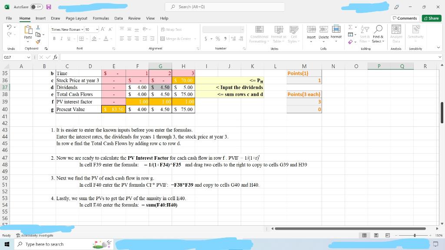Open the Review menu tab
Viewport: 445px width, 250px height.
134,18
